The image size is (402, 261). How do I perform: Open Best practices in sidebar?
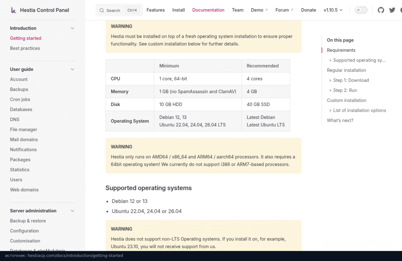pos(25,48)
